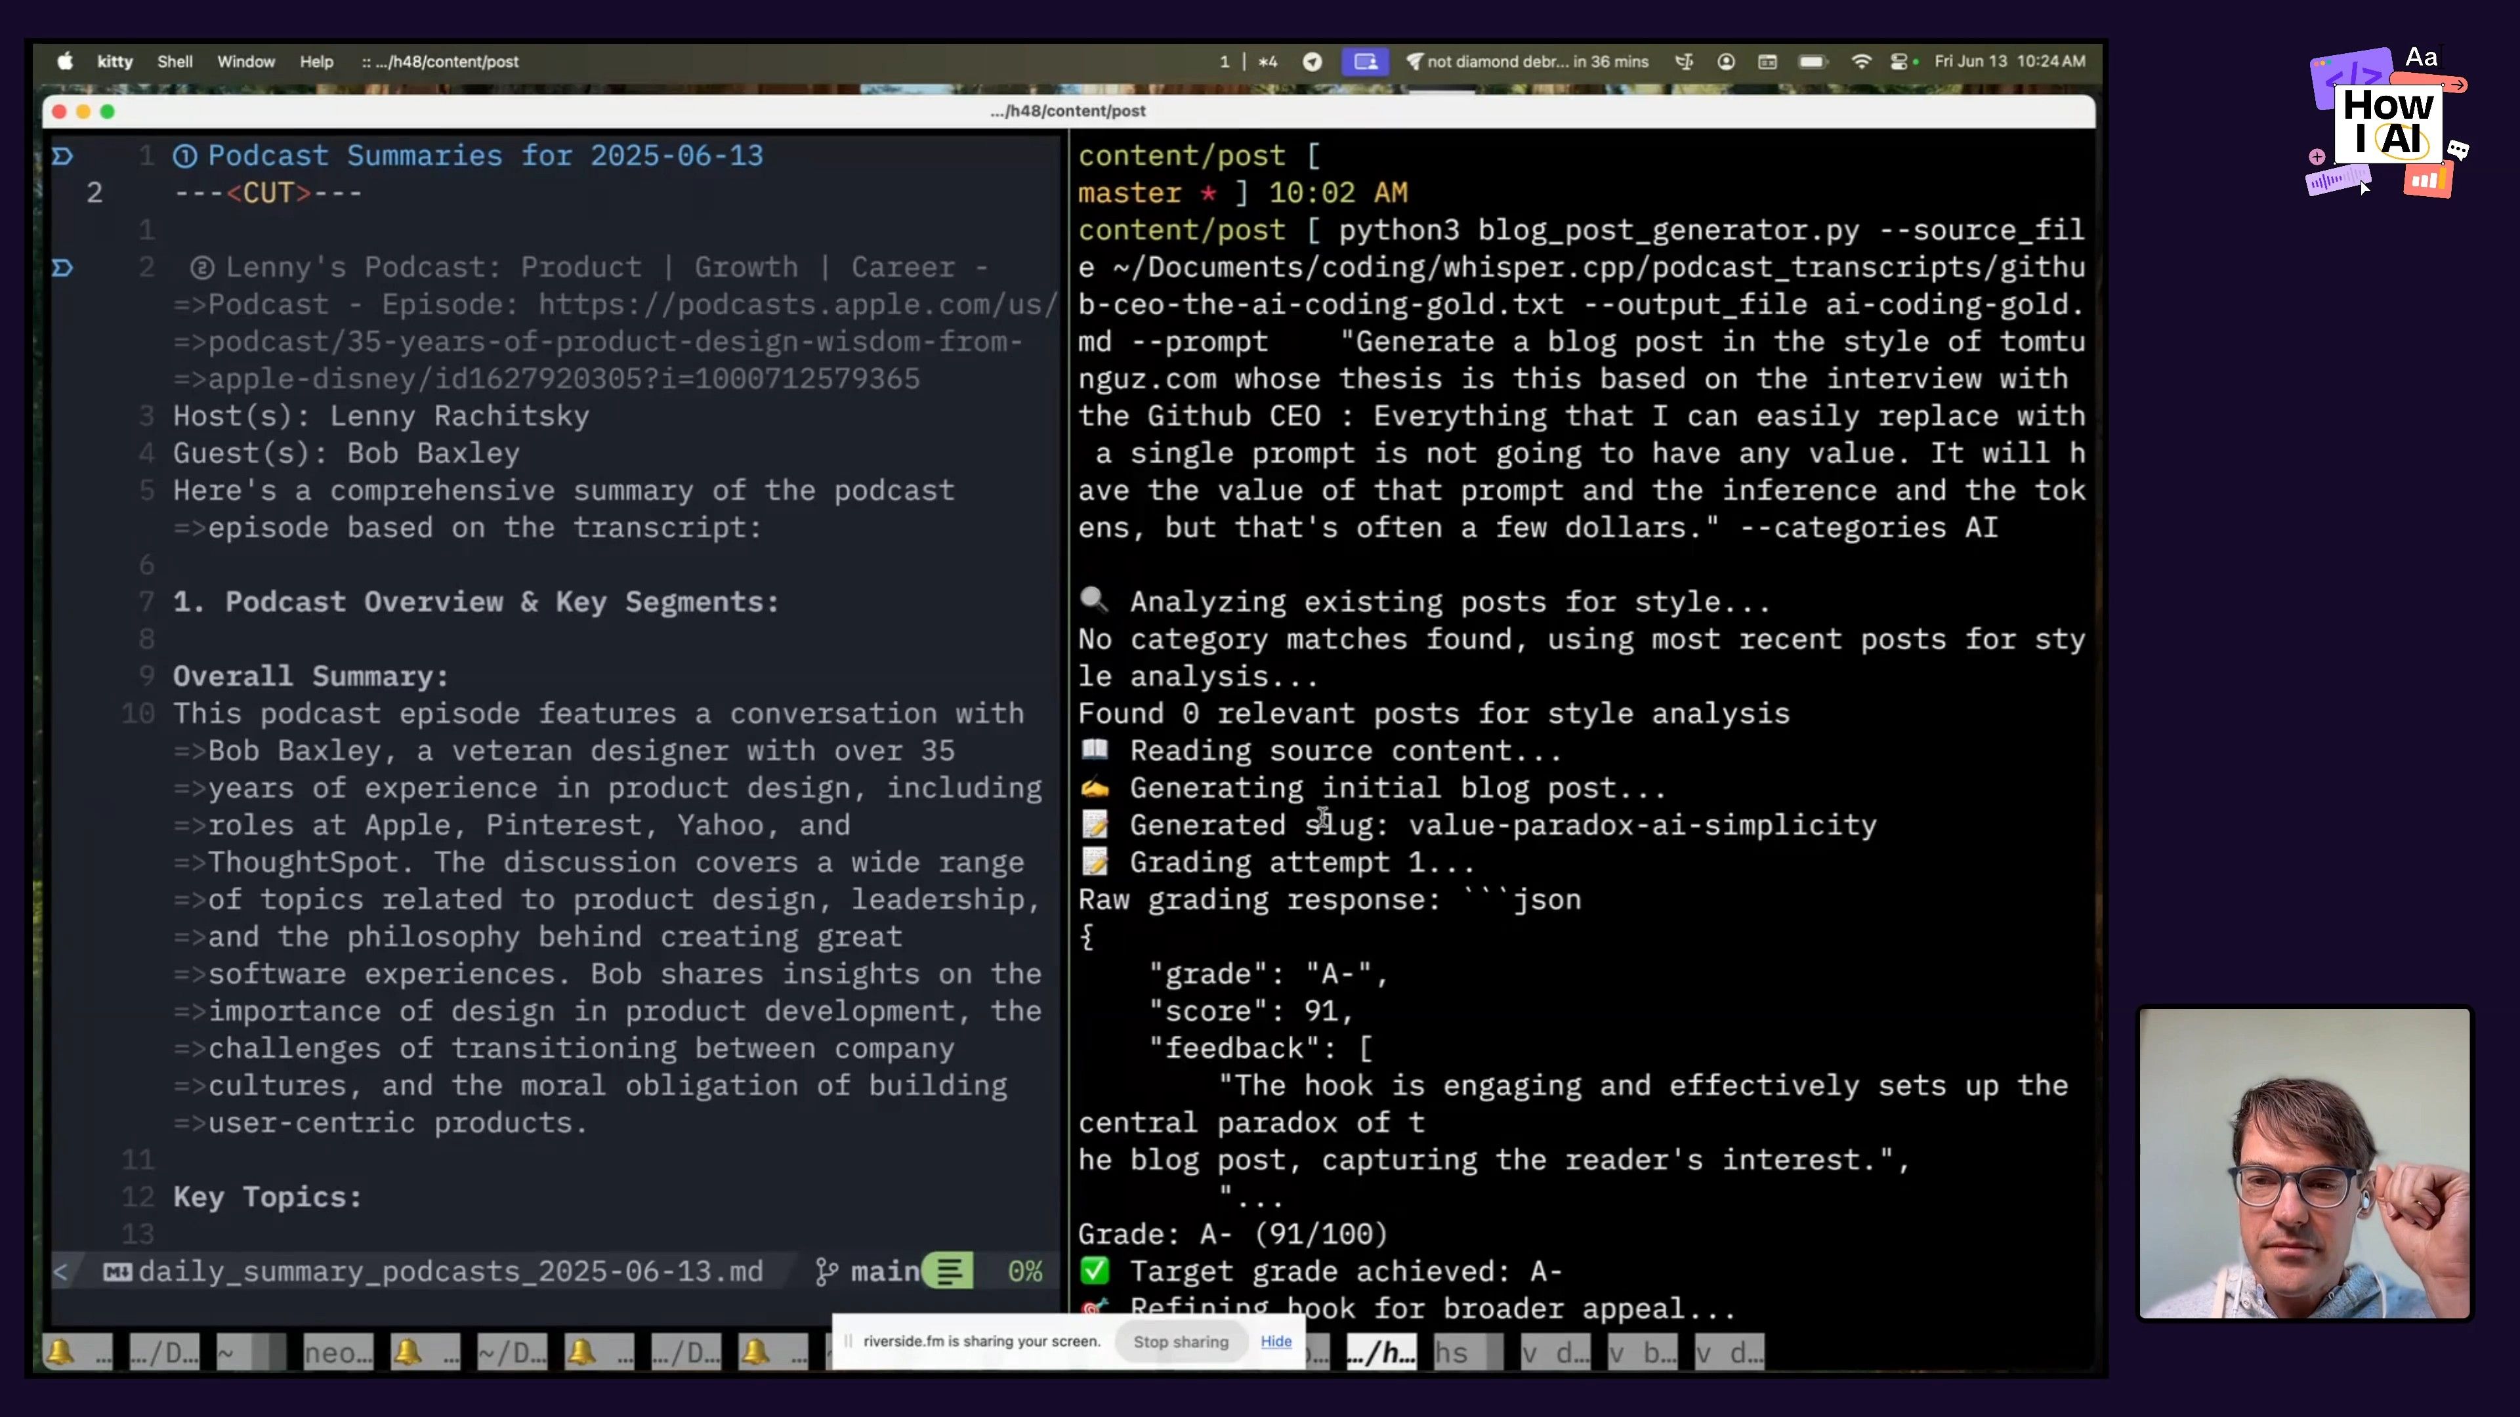Click the 'Overall Summary:' heading

(x=311, y=676)
